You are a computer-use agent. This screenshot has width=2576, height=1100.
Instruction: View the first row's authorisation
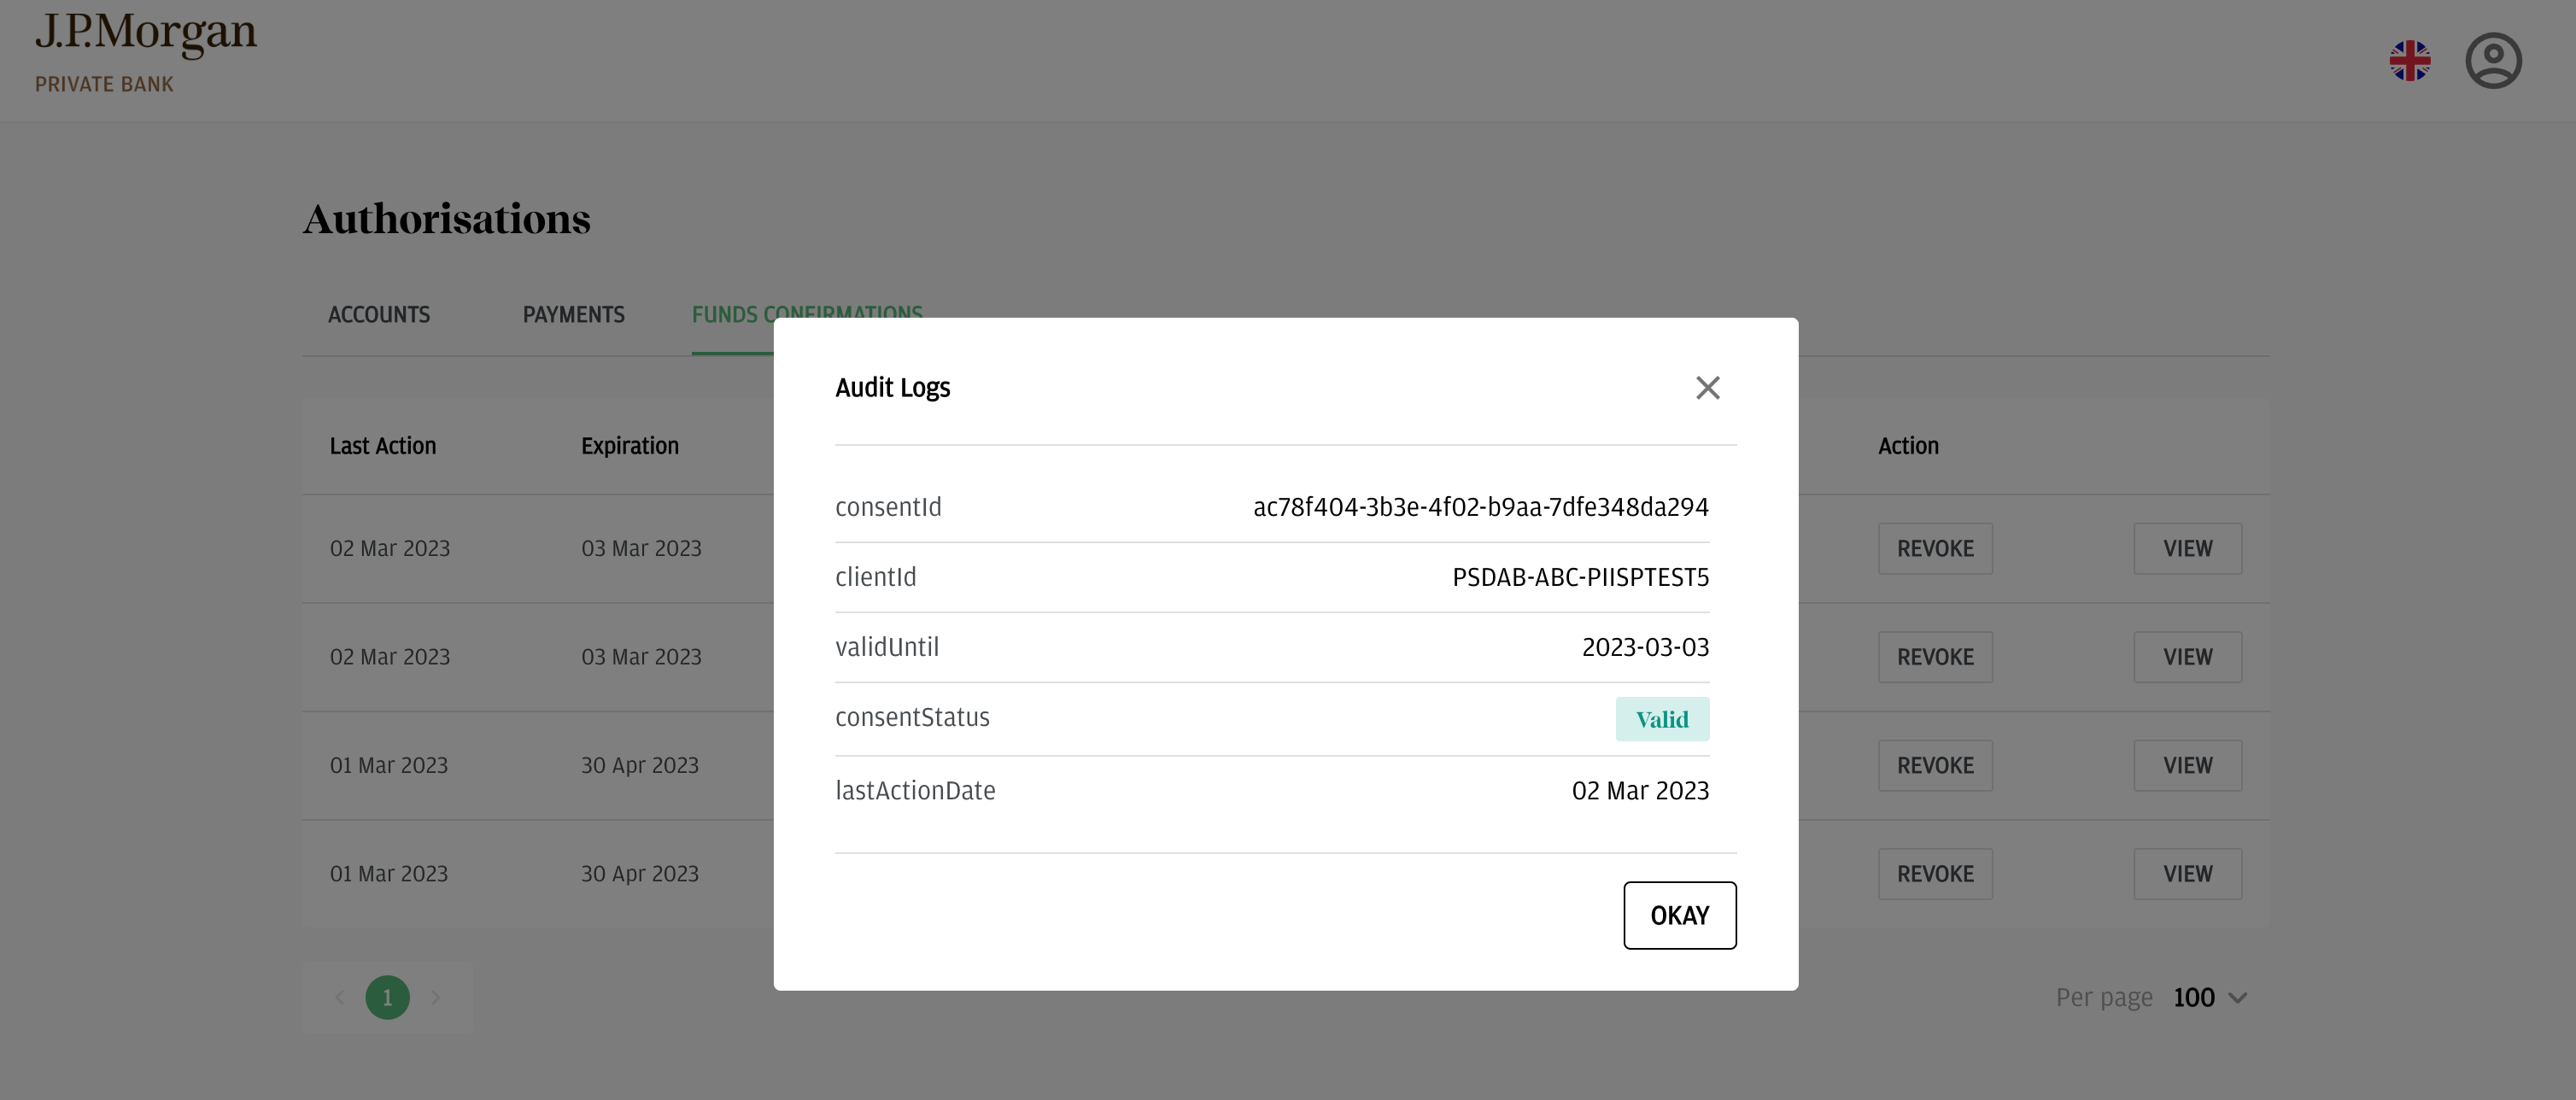pyautogui.click(x=2187, y=549)
